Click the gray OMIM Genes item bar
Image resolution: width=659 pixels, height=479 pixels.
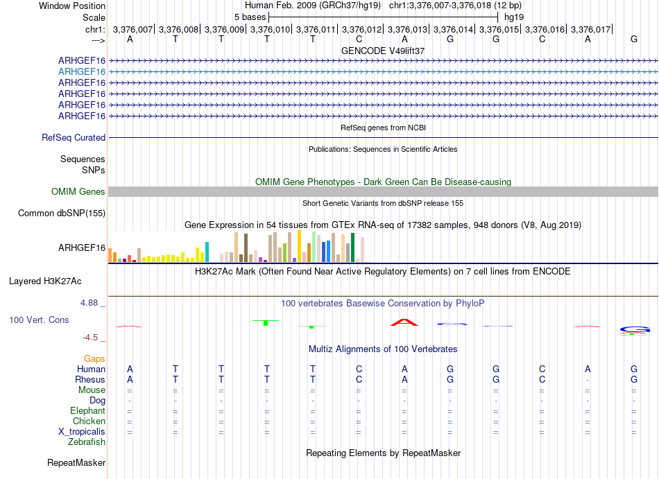383,192
